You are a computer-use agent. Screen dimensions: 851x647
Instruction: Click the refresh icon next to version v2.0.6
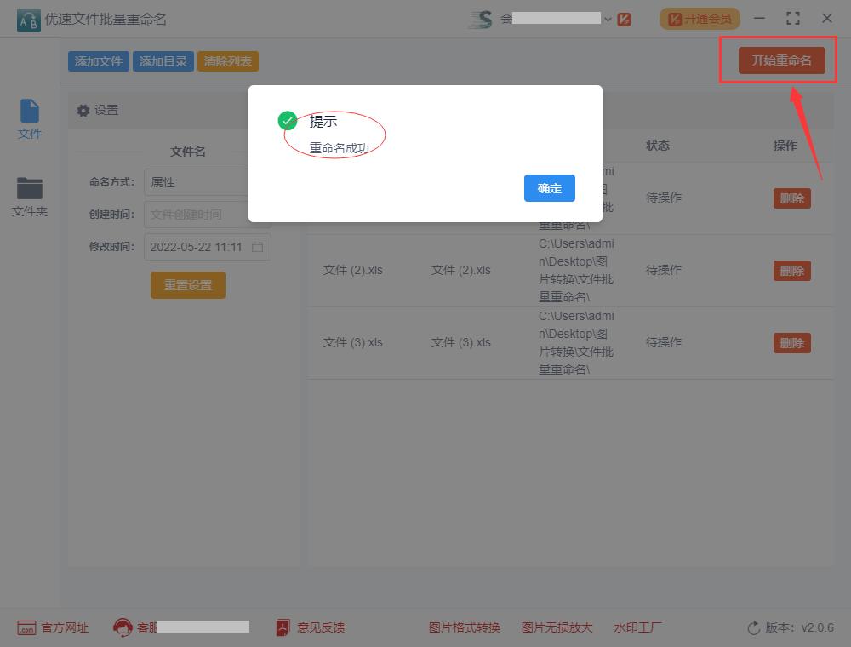click(x=753, y=627)
